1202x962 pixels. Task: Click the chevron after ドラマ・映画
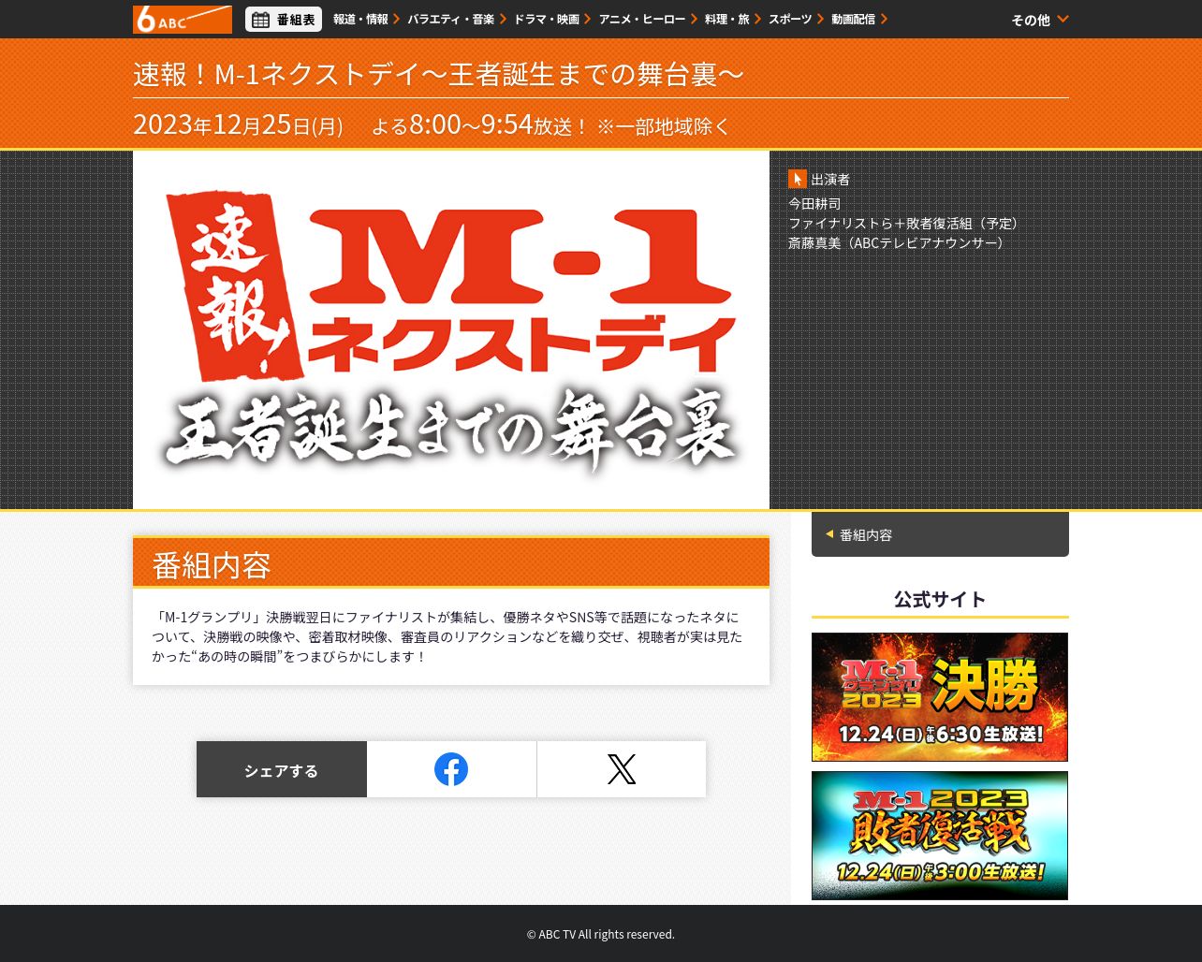click(x=589, y=19)
